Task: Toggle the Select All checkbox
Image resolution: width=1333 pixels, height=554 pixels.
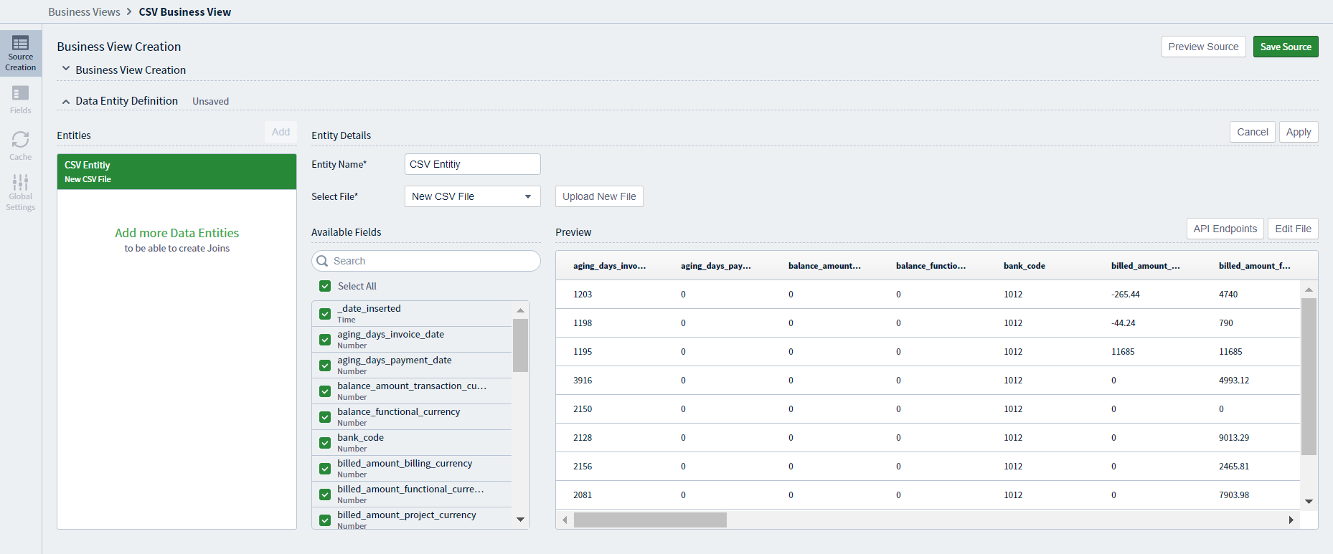Action: click(x=325, y=286)
